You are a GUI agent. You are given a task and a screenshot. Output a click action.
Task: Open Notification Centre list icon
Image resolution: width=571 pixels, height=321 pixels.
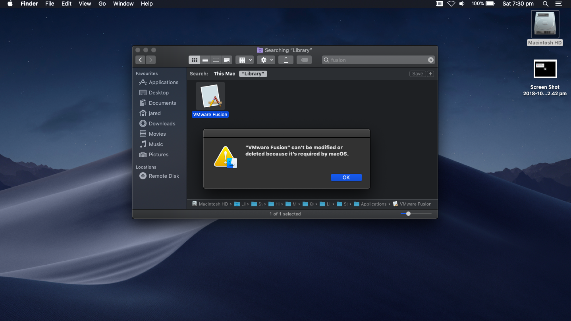click(x=558, y=4)
